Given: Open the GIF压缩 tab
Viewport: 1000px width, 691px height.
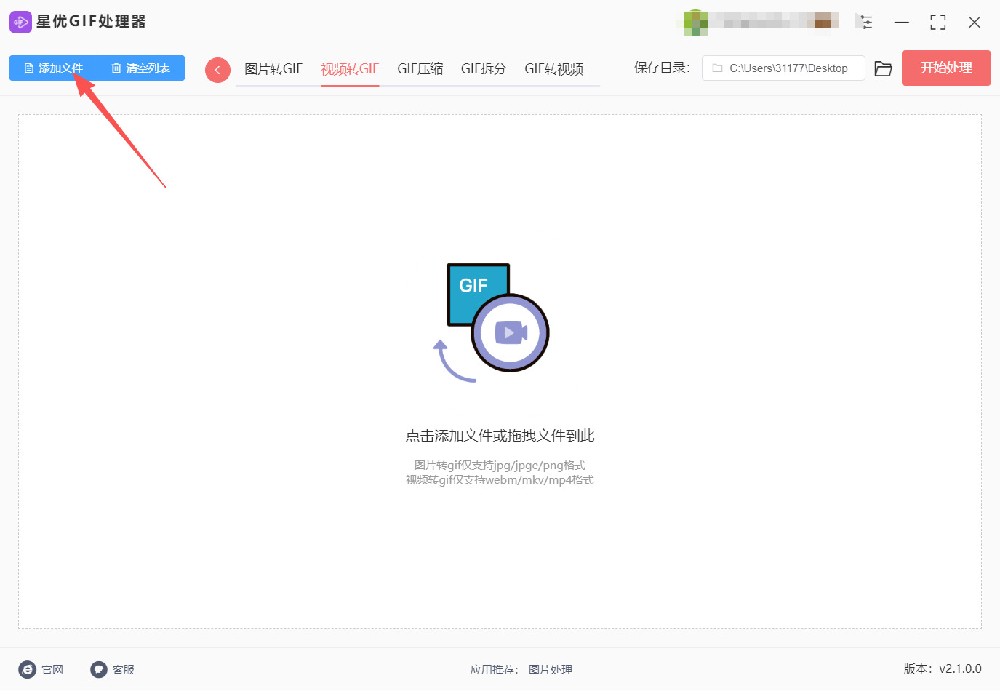Looking at the screenshot, I should pyautogui.click(x=420, y=69).
